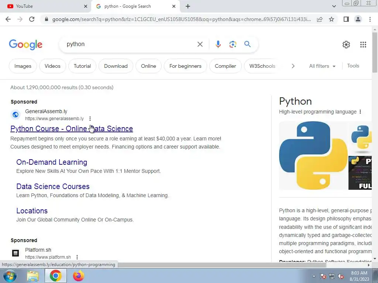
Task: Show hidden tray icons arrow
Action: tap(314, 276)
